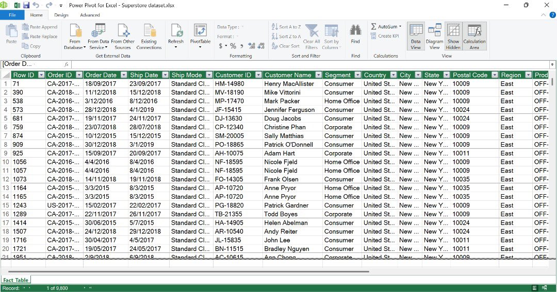557x292 pixels.
Task: Open the Sort by Column menu
Action: point(332,37)
